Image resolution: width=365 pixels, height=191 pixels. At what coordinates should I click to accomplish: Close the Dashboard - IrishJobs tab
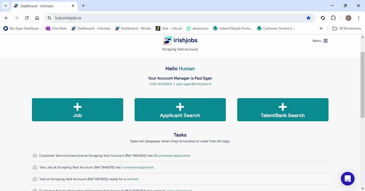(x=73, y=6)
